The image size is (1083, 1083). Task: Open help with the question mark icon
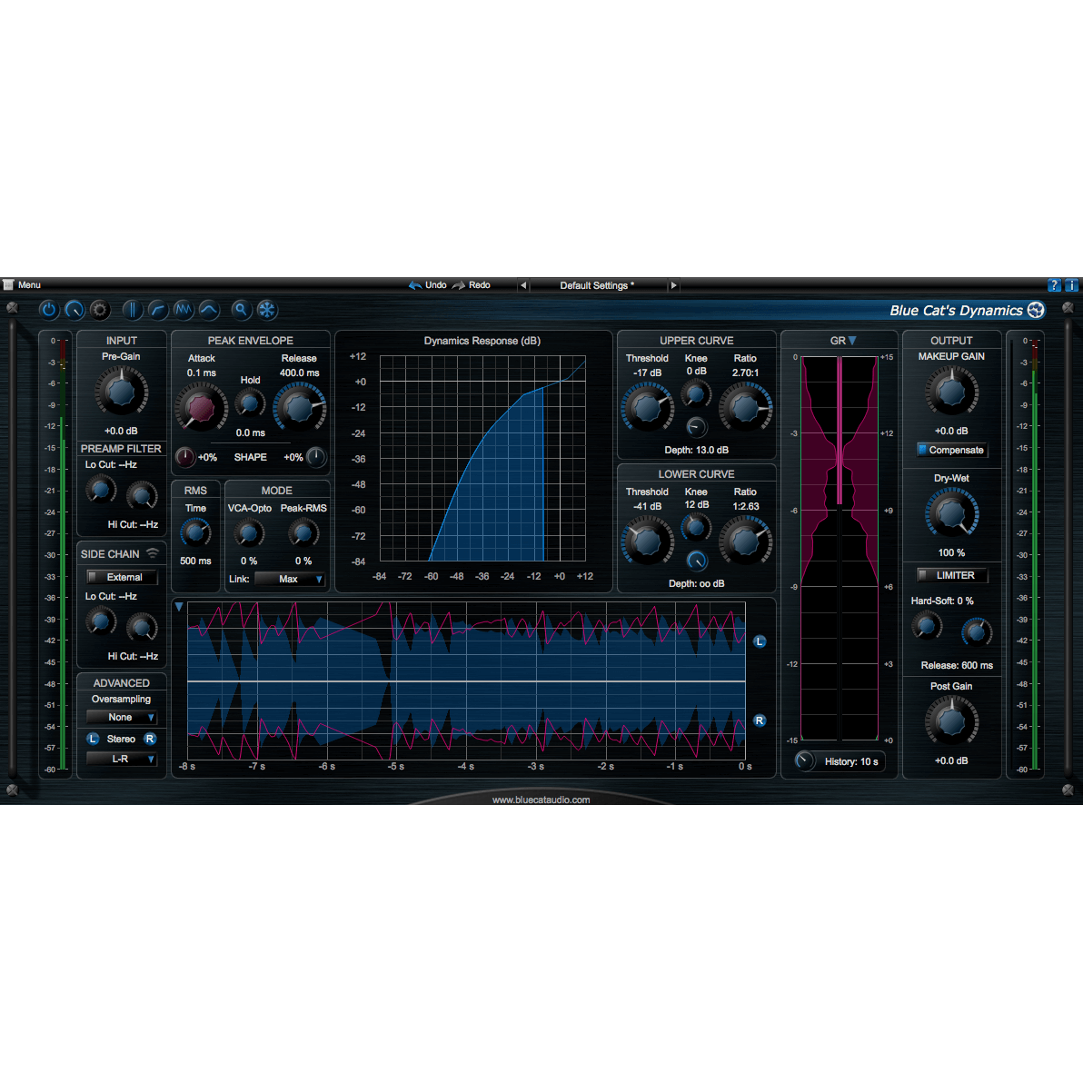(1054, 285)
